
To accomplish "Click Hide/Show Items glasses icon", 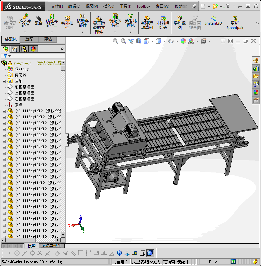I will (171, 41).
